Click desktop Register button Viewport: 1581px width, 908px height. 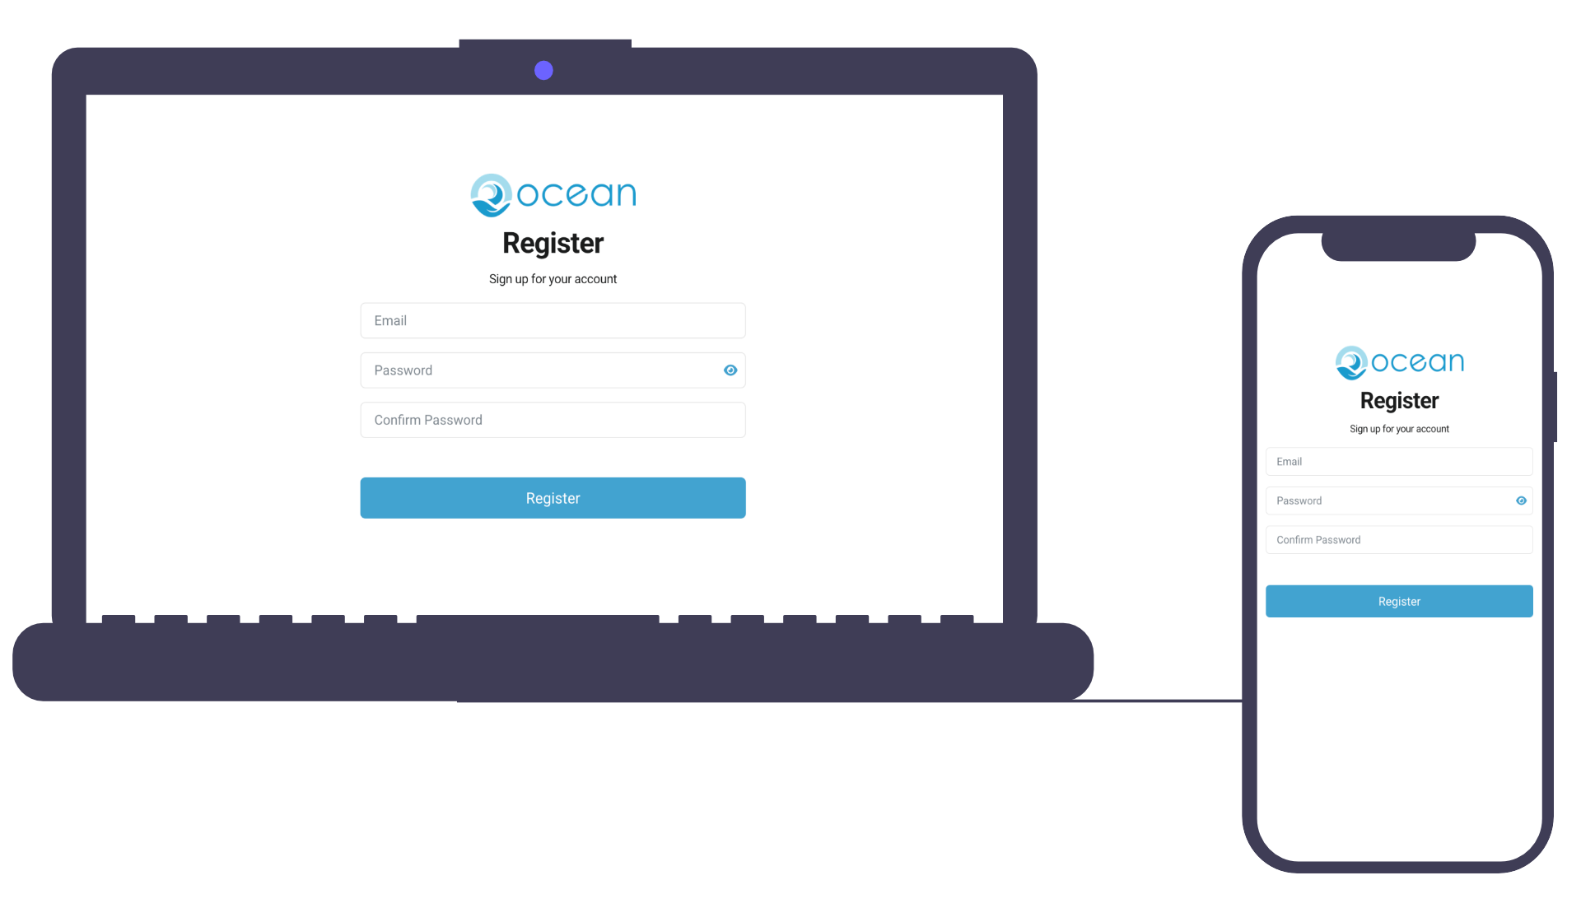tap(553, 497)
